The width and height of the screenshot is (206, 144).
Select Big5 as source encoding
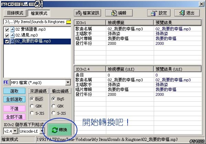[32, 99]
